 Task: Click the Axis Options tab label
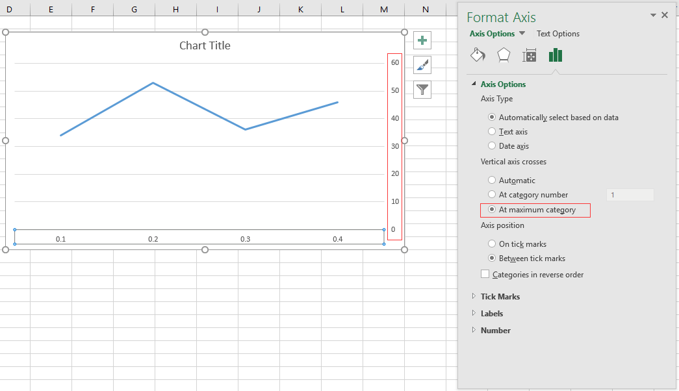492,33
